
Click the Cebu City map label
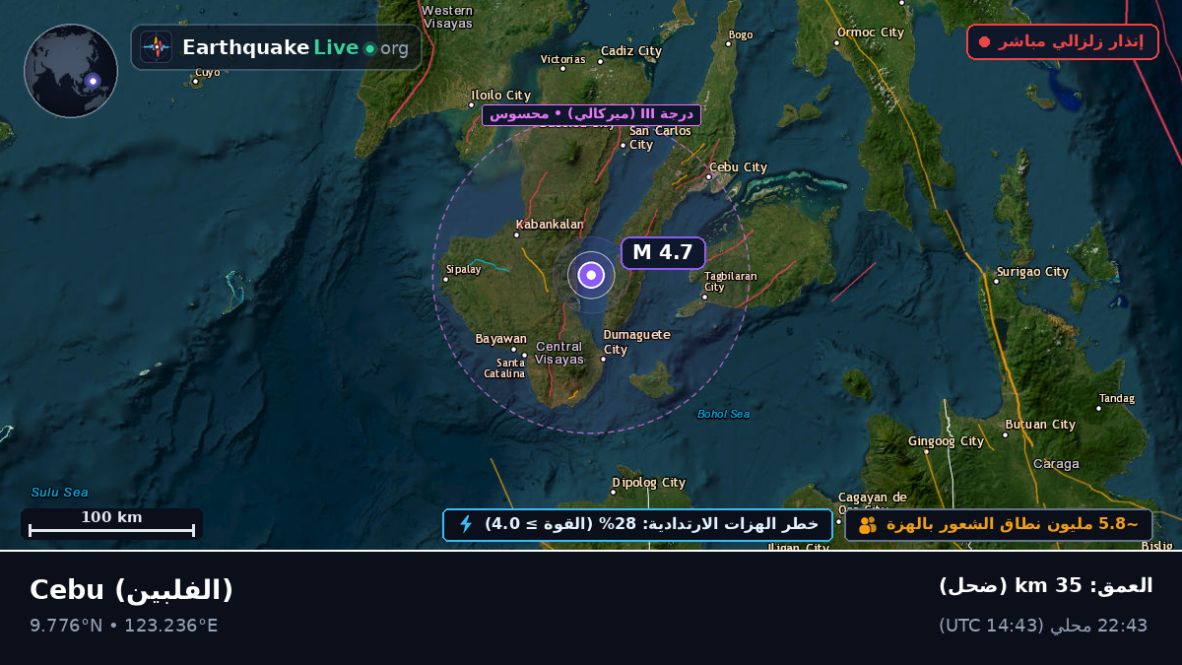coord(738,167)
